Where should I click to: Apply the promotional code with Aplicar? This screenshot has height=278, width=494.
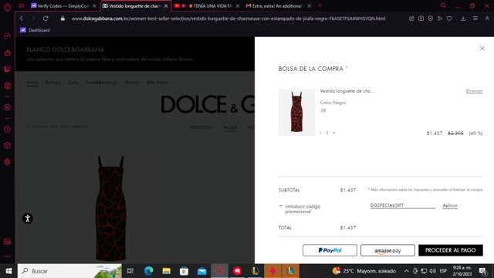coord(450,205)
